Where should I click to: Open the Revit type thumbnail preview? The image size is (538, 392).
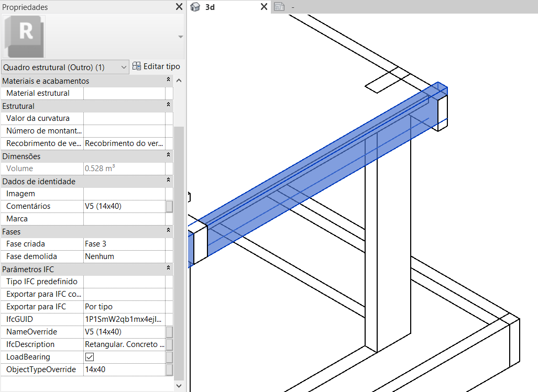click(x=24, y=36)
